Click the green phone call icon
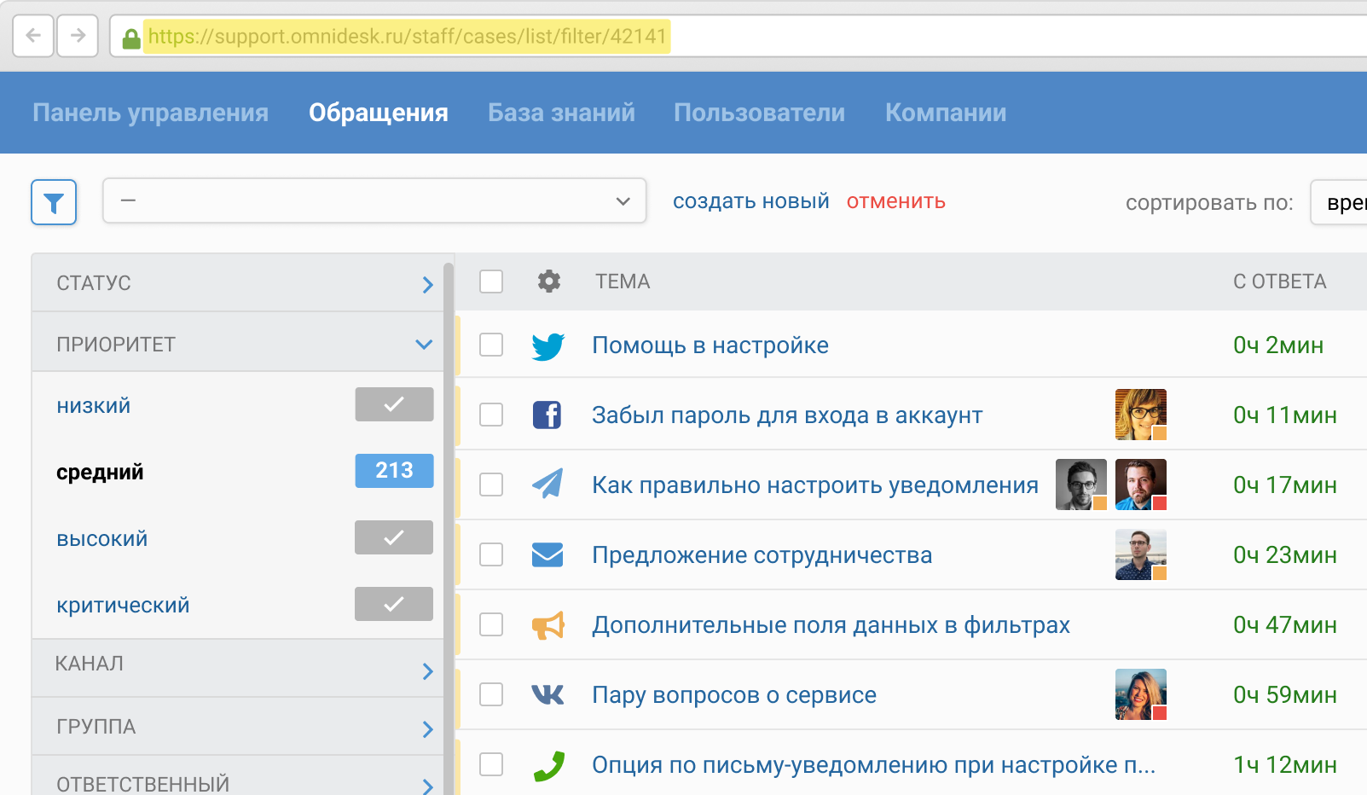 tap(547, 765)
